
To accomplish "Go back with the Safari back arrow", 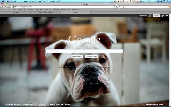I will [x=2, y=7].
